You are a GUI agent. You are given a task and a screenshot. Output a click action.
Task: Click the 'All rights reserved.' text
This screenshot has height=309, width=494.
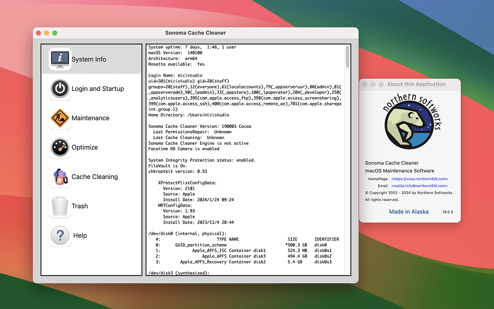coord(382,200)
